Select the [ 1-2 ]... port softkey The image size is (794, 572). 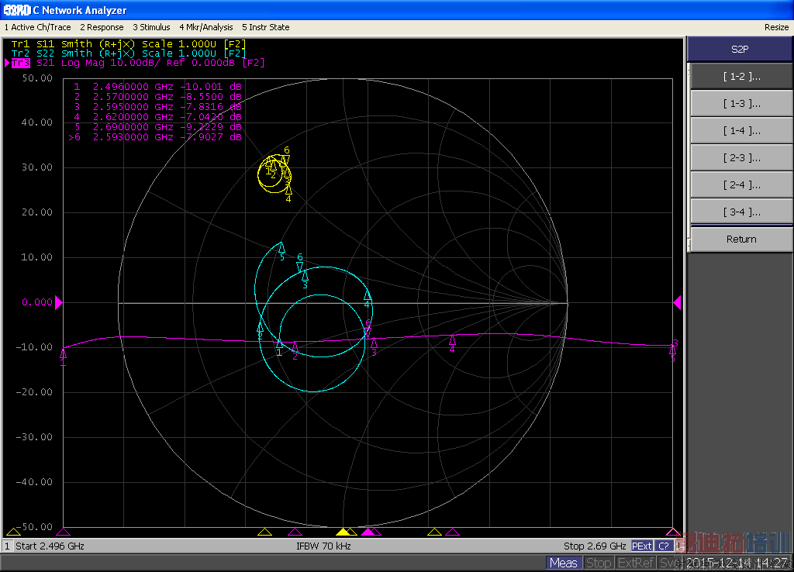coord(740,77)
